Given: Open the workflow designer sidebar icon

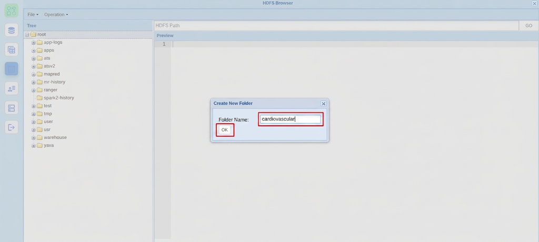Looking at the screenshot, I should tap(12, 11).
